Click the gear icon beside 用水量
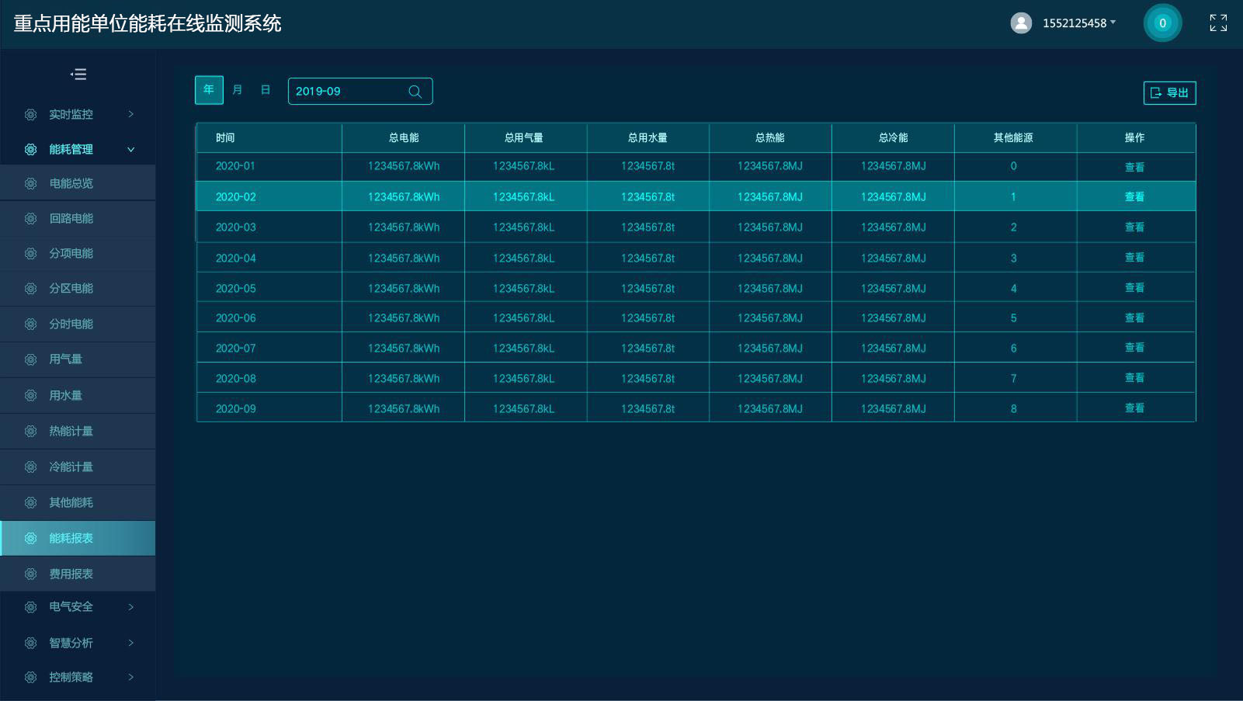The height and width of the screenshot is (701, 1243). pos(30,396)
